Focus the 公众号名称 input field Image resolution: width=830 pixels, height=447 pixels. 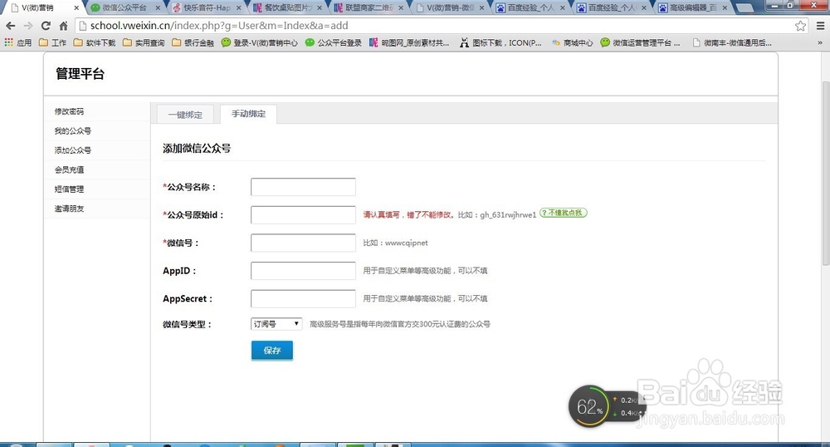[303, 187]
